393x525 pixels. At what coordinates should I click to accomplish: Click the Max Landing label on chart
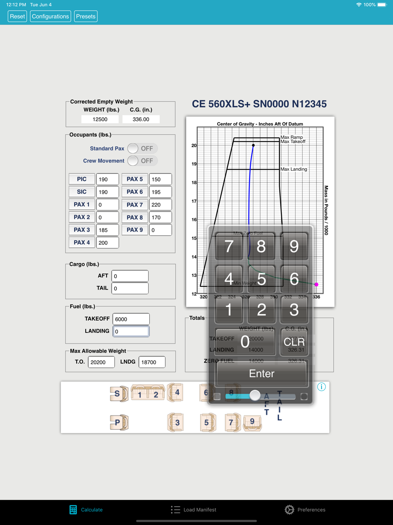294,169
